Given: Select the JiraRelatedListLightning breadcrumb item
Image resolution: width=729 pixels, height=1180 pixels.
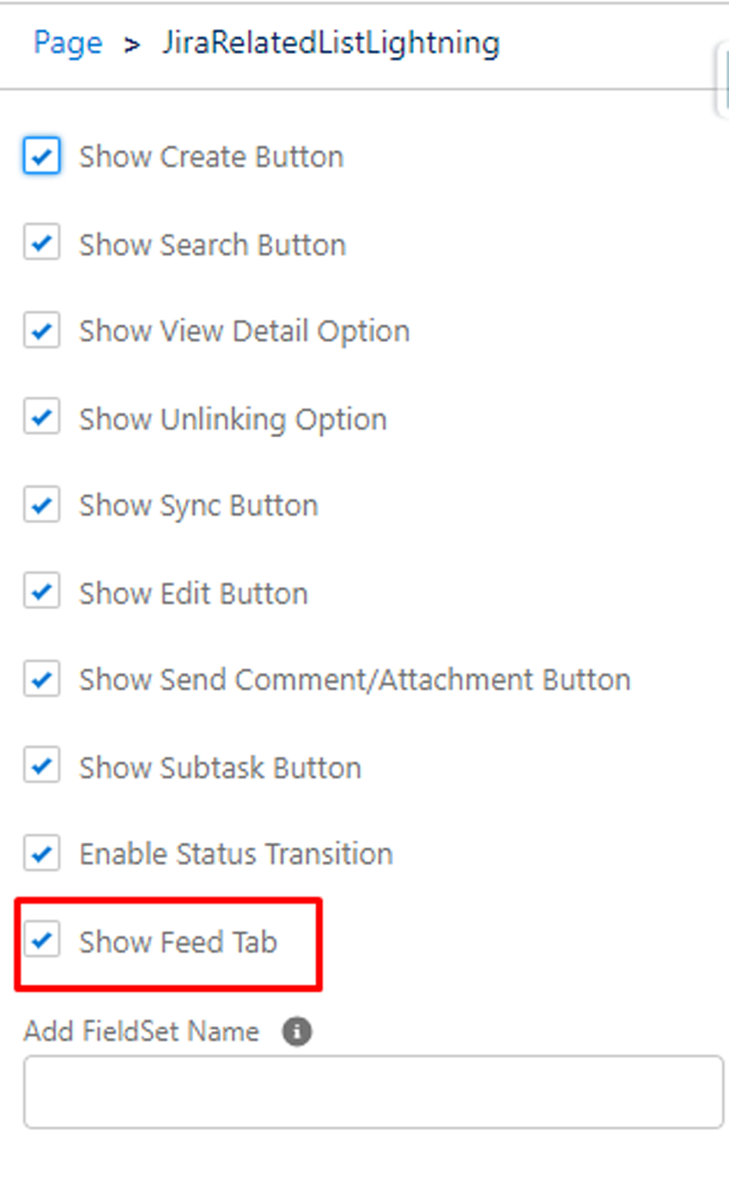Looking at the screenshot, I should pos(330,43).
